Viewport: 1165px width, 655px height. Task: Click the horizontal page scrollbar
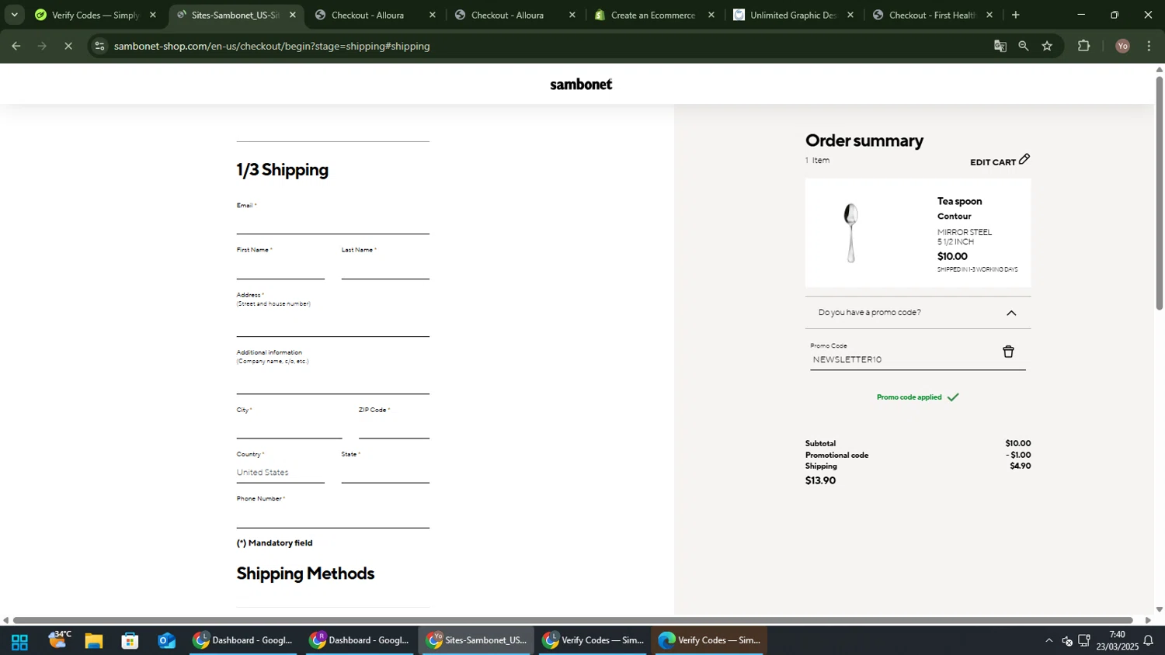575,620
